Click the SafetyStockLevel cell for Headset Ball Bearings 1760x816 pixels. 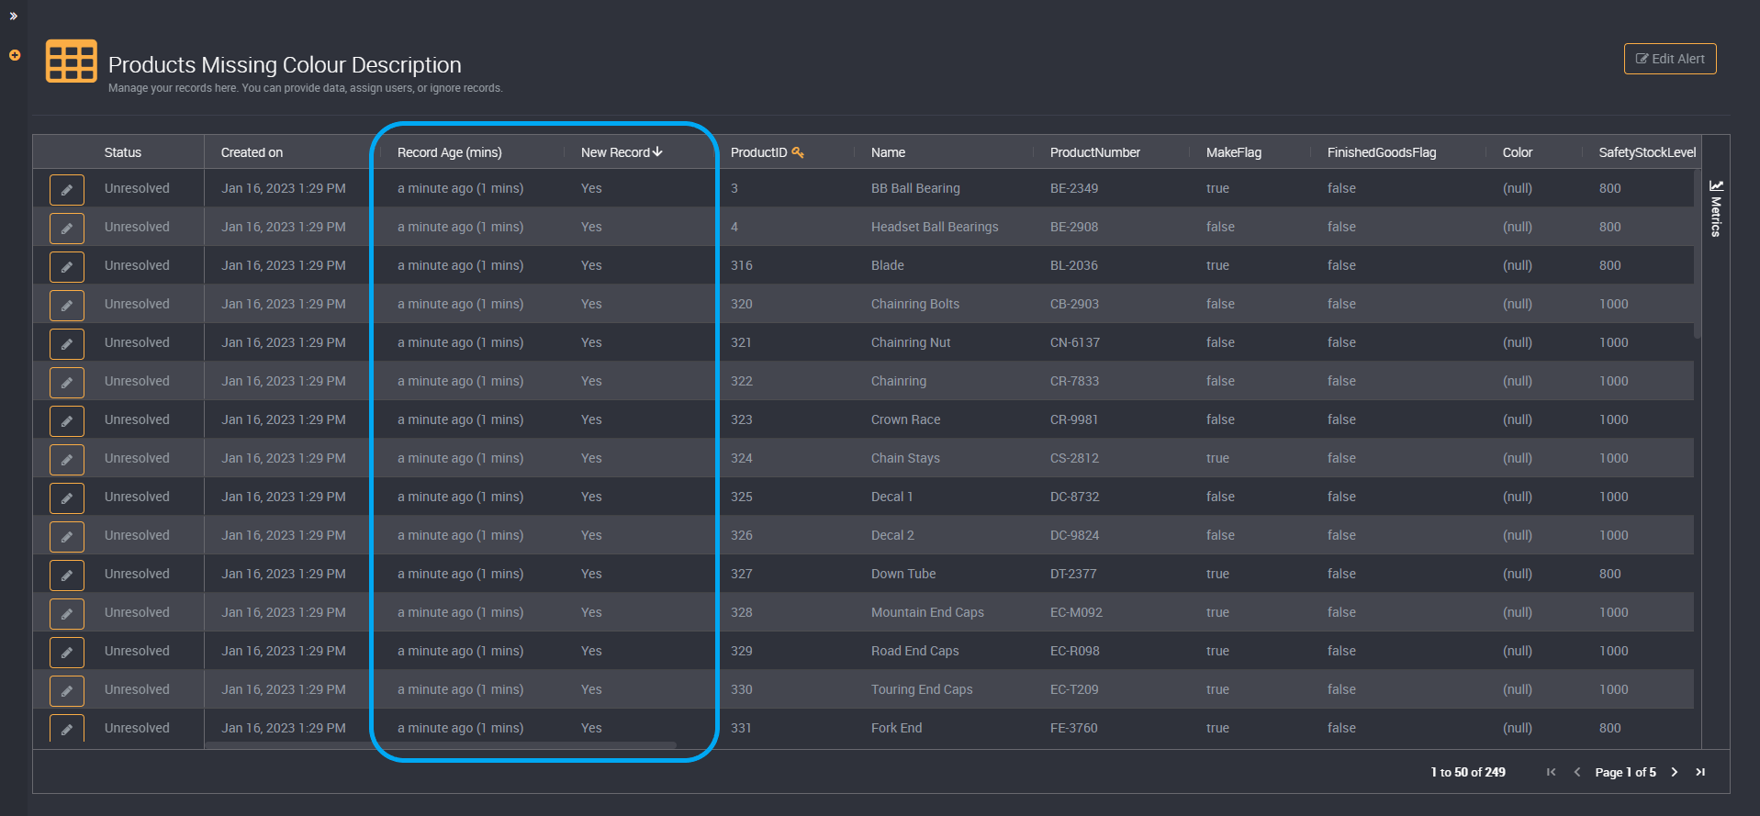point(1609,227)
